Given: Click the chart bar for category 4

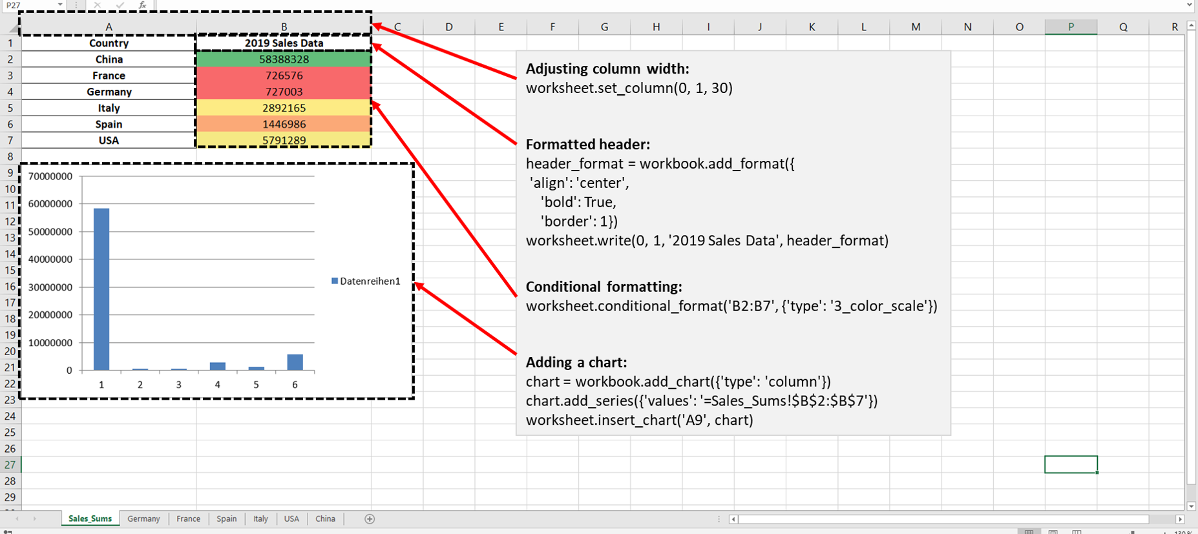Looking at the screenshot, I should [x=218, y=366].
